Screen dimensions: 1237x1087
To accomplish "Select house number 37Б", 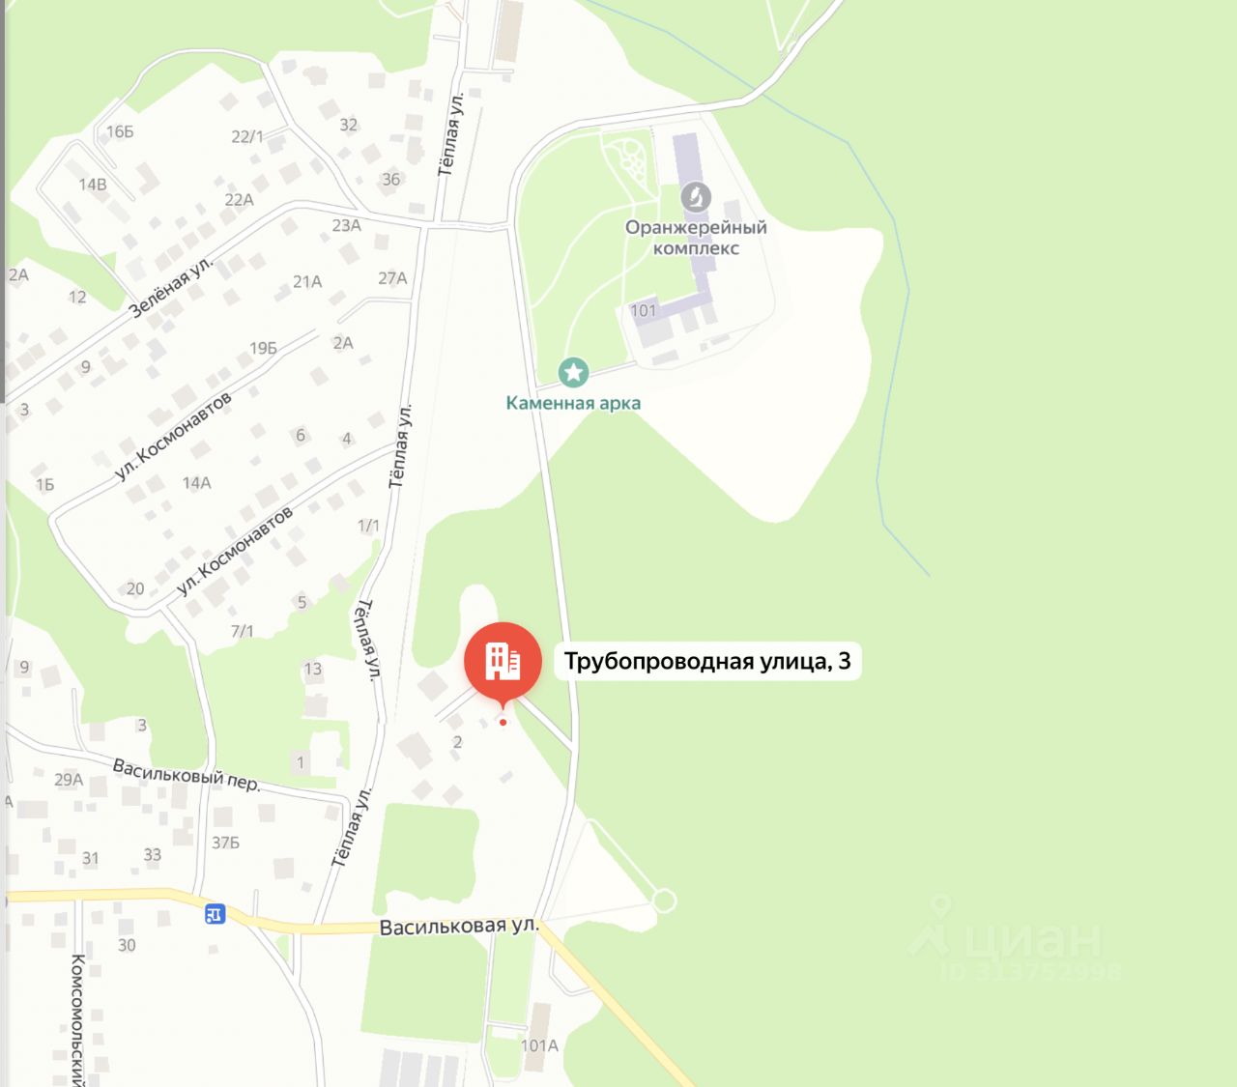I will point(225,843).
